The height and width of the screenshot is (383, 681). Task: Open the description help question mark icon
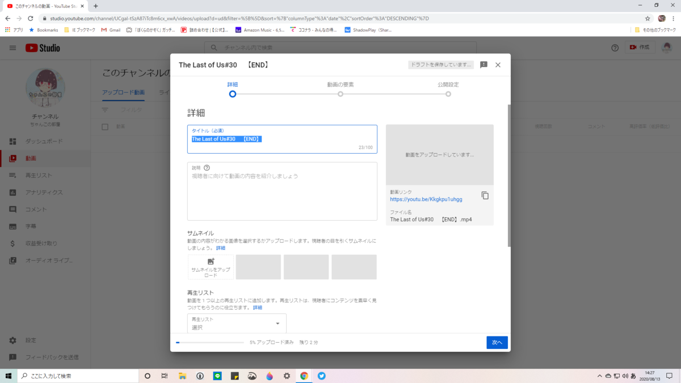point(207,168)
